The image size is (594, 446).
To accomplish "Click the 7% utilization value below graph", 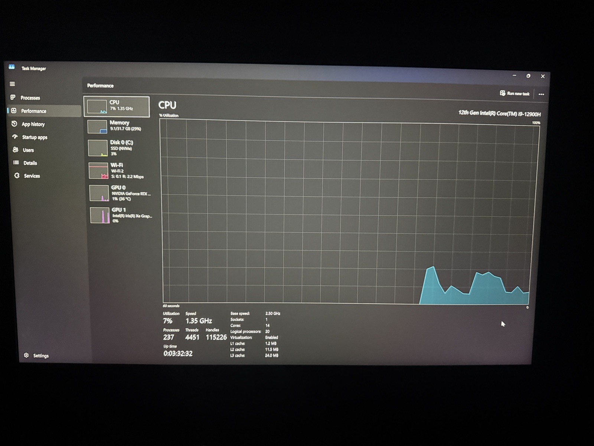I will click(x=167, y=321).
